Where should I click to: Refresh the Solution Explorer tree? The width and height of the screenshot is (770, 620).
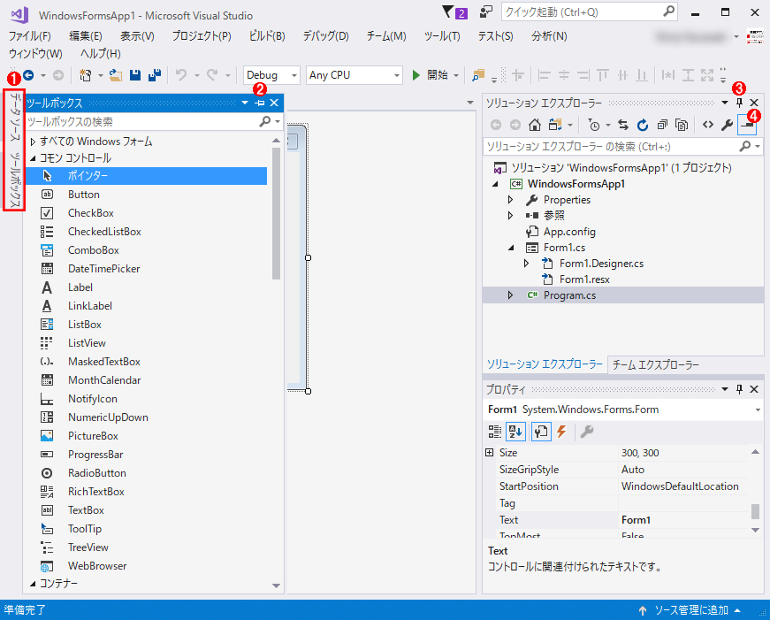pos(643,125)
